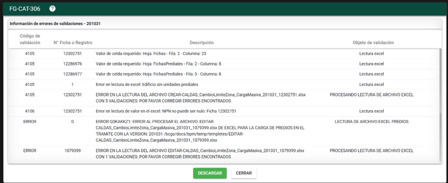Select code 4105 in Edificio row
Image resolution: width=448 pixels, height=183 pixels.
(x=30, y=84)
